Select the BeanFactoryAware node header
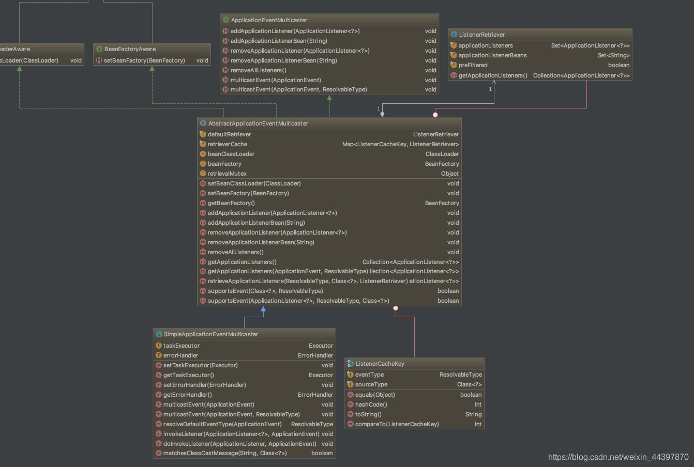 [x=152, y=49]
